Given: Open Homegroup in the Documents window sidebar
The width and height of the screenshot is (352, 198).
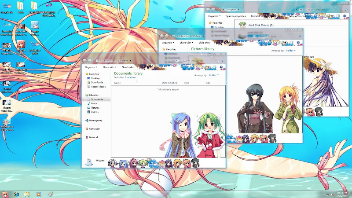Looking at the screenshot, I should tap(94, 121).
